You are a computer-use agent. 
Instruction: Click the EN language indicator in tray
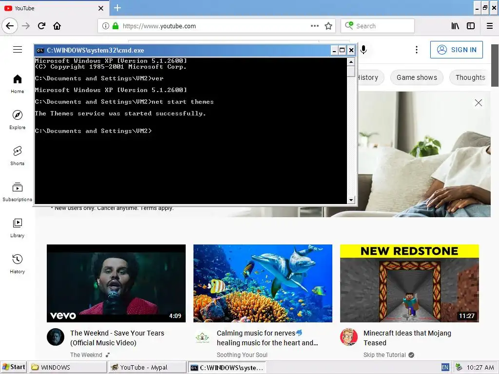coord(445,367)
